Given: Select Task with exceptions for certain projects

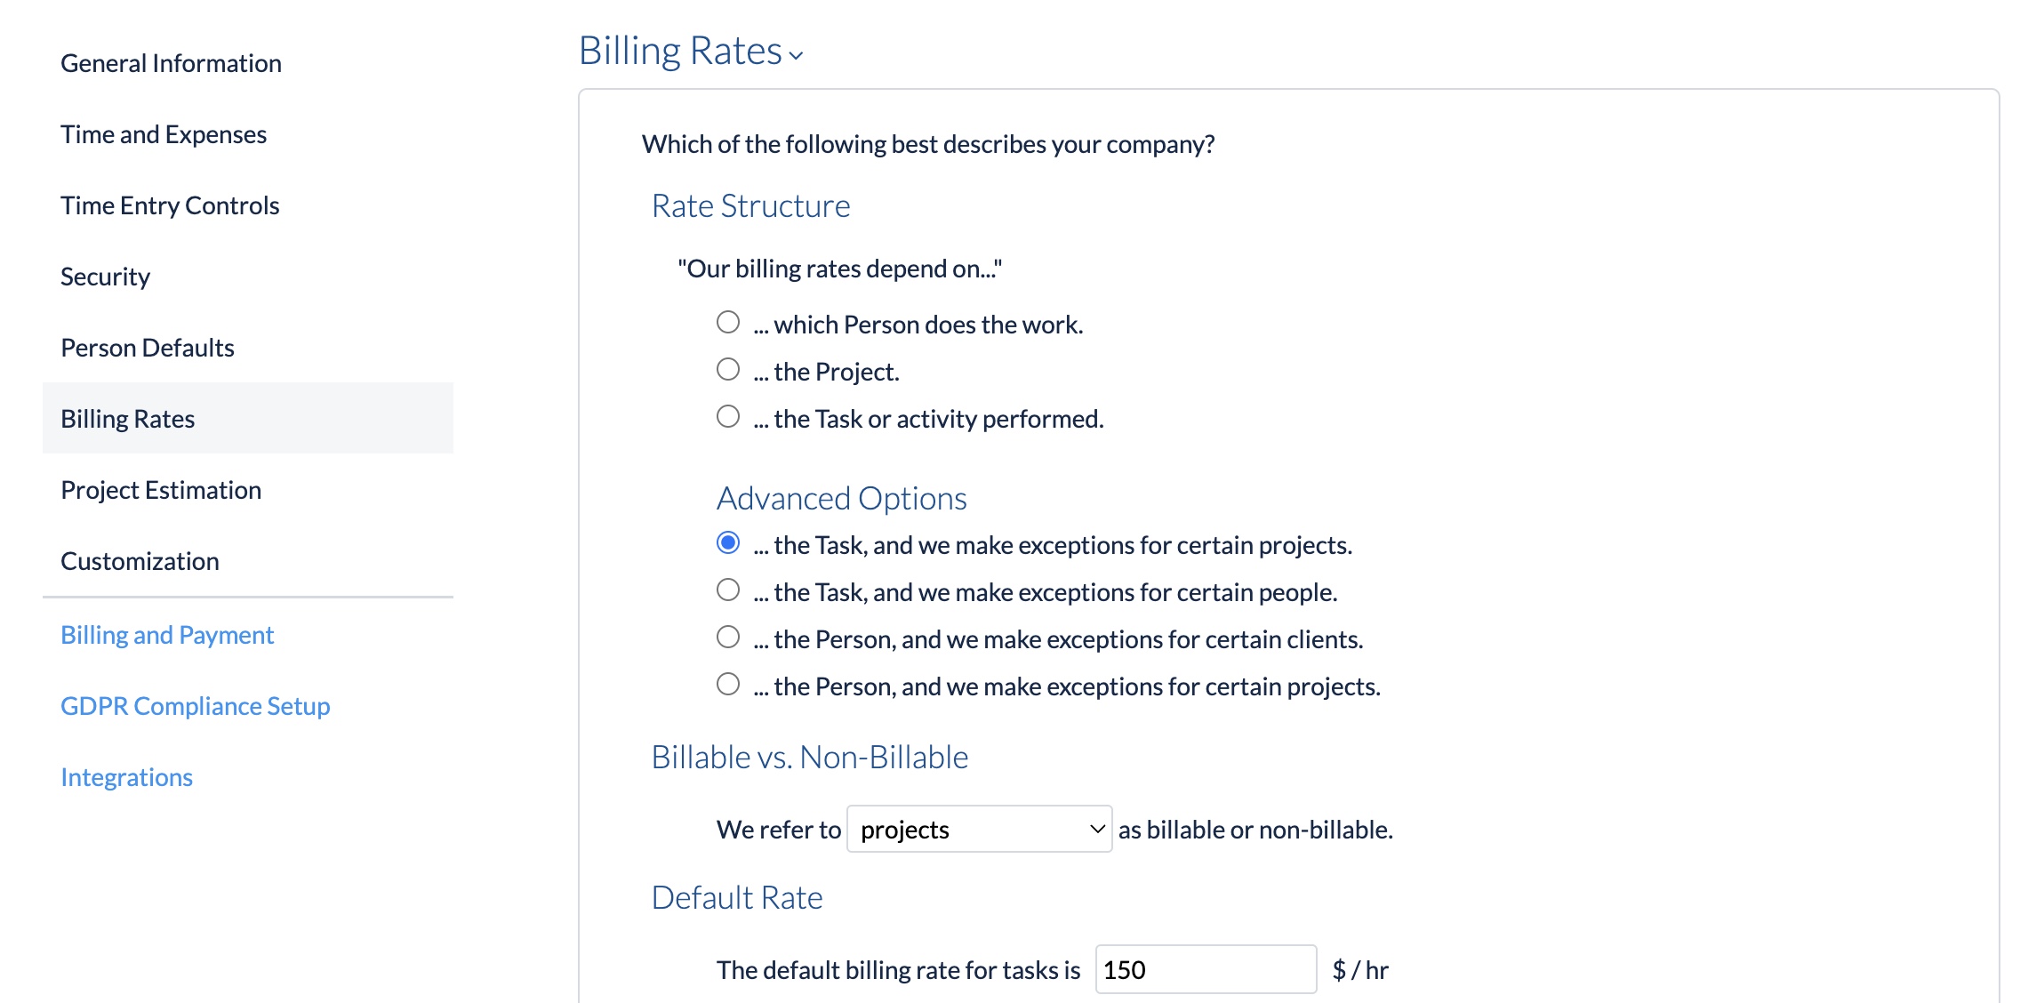Looking at the screenshot, I should coord(728,542).
